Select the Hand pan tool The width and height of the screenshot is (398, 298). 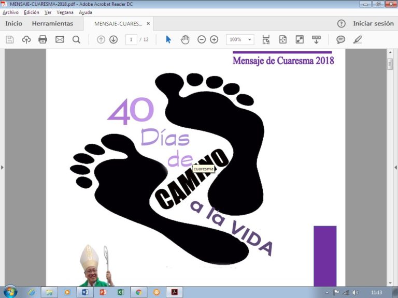[x=185, y=40]
